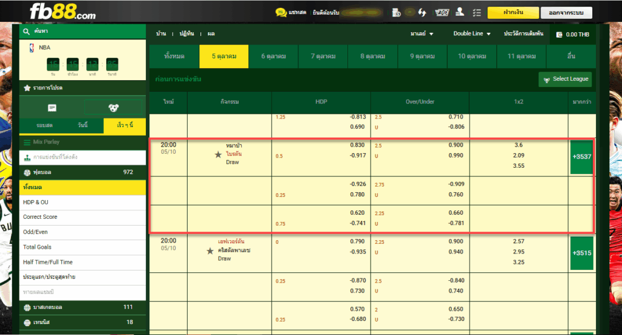Open the bet slip receipt icon
Viewport: 622px width, 335px height.
point(52,108)
